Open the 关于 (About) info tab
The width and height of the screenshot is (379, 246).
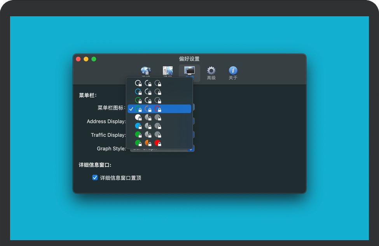pyautogui.click(x=233, y=73)
